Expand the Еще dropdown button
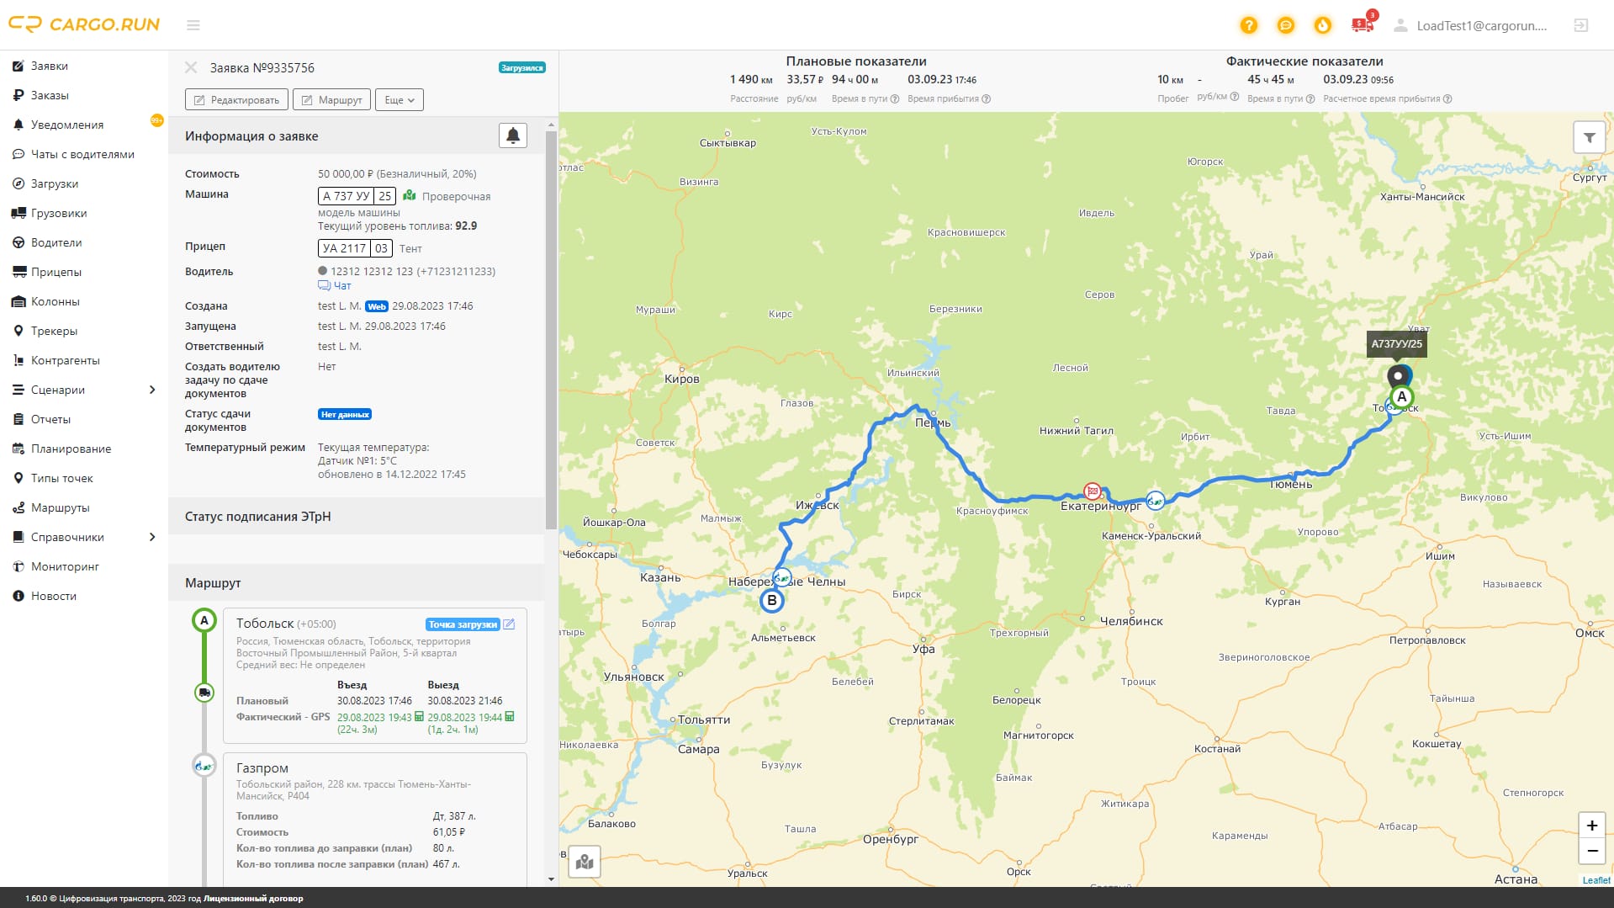1614x908 pixels. coord(400,99)
